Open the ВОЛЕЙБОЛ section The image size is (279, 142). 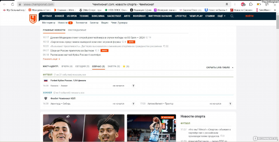click(x=139, y=16)
